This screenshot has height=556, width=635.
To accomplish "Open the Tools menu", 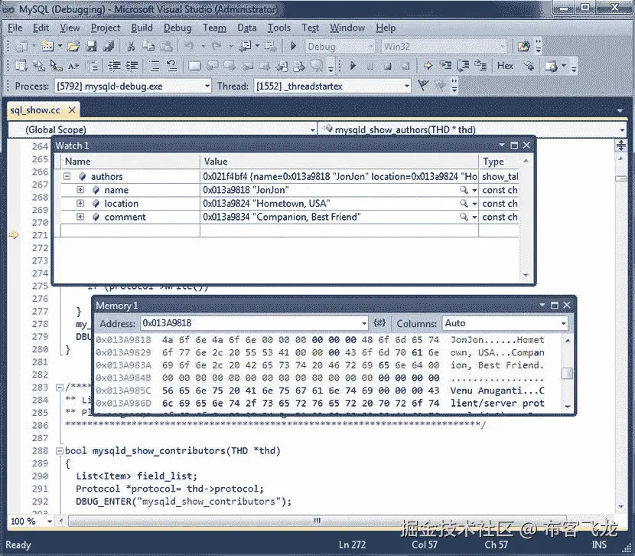I will click(x=278, y=28).
